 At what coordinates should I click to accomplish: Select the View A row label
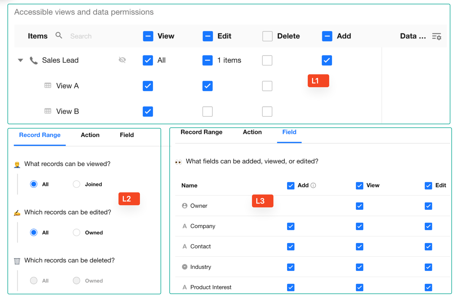click(x=67, y=86)
